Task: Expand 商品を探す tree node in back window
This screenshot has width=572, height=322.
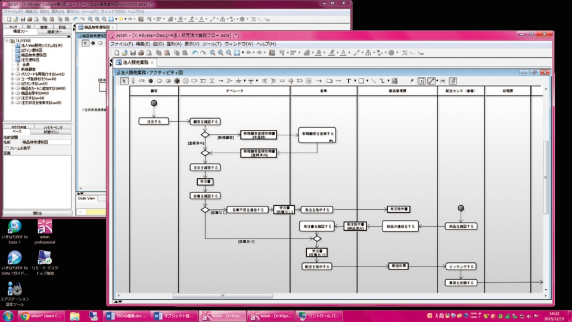Action: (x=13, y=93)
